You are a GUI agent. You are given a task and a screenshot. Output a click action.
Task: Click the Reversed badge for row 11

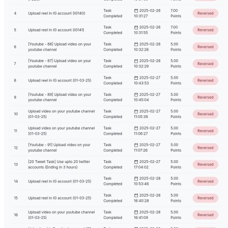[205, 131]
